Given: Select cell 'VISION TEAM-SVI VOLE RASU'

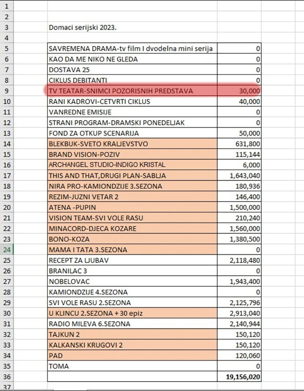Looking at the screenshot, I should click(132, 218).
